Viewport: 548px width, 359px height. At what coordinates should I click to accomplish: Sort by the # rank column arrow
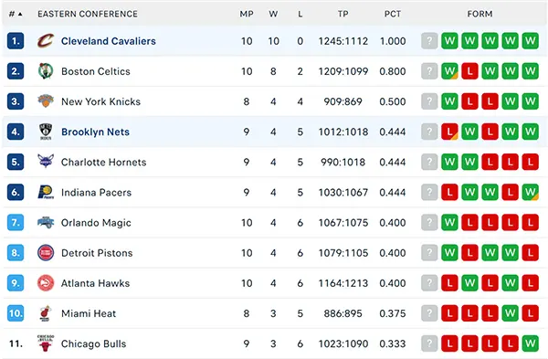tap(20, 14)
